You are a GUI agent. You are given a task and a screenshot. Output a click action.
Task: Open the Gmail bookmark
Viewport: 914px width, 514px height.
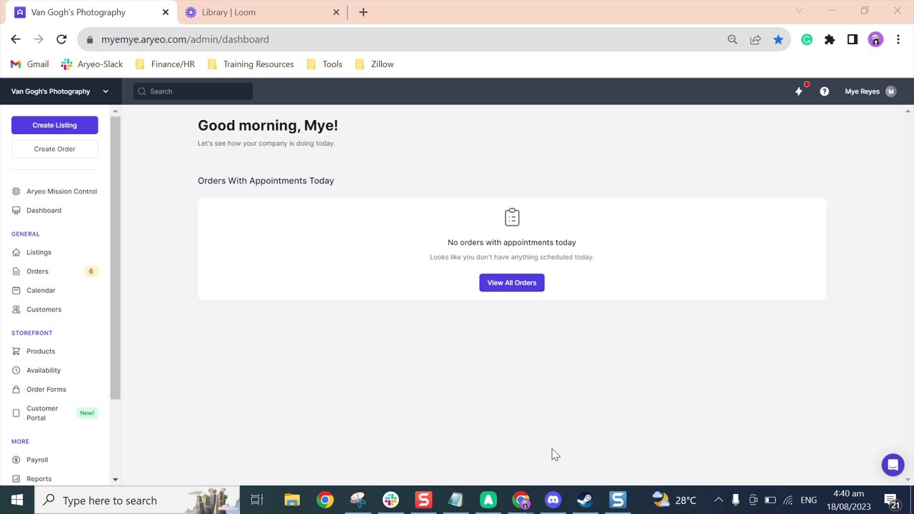click(x=30, y=64)
